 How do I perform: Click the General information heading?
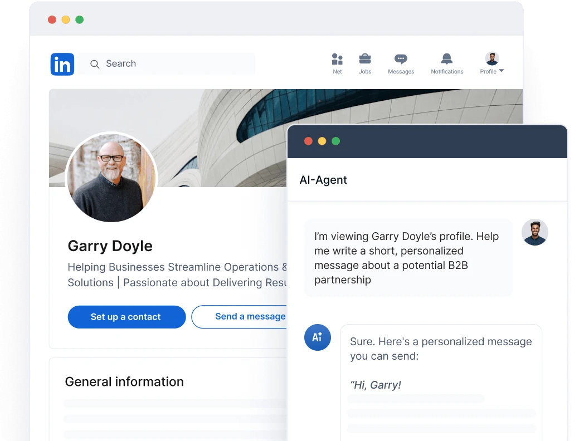click(x=124, y=381)
